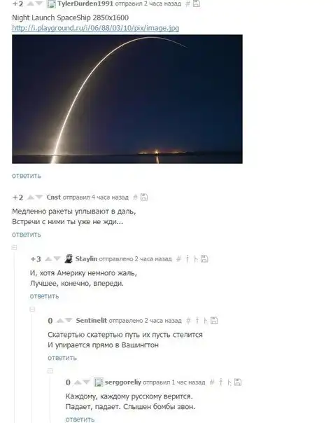Open the night rocket launch image
333x423 pixels.
127,99
